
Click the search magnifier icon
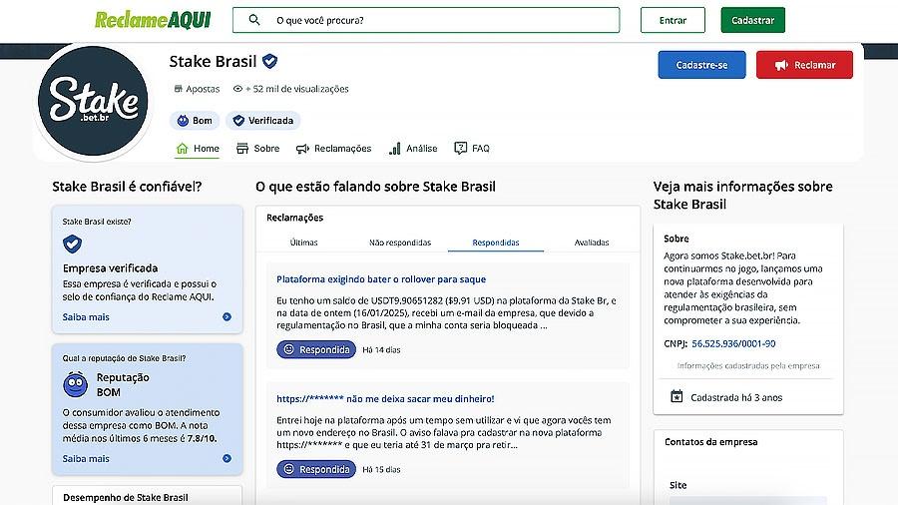click(x=254, y=20)
